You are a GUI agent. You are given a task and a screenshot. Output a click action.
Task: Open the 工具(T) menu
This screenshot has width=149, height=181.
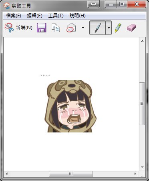(x=56, y=16)
